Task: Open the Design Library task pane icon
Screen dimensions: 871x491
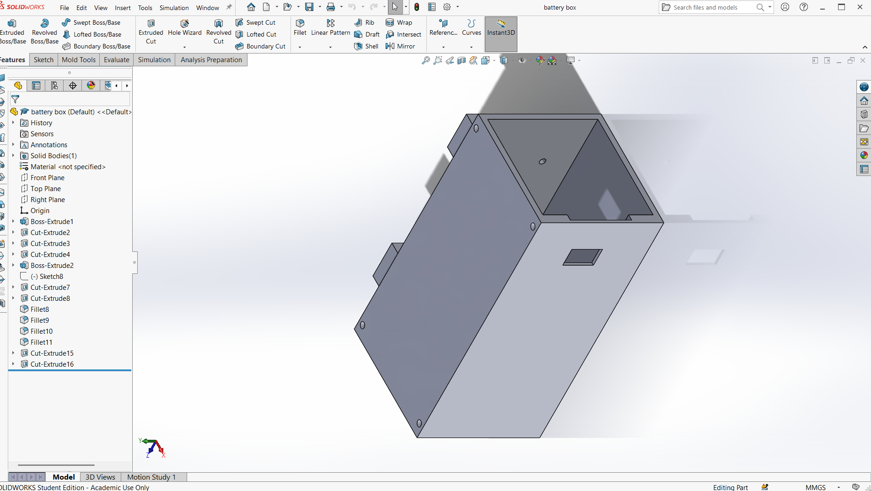Action: tap(864, 114)
